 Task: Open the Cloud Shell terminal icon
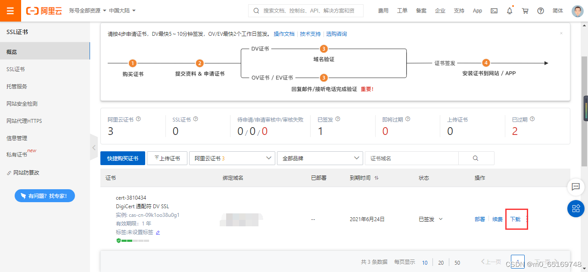[x=495, y=11]
